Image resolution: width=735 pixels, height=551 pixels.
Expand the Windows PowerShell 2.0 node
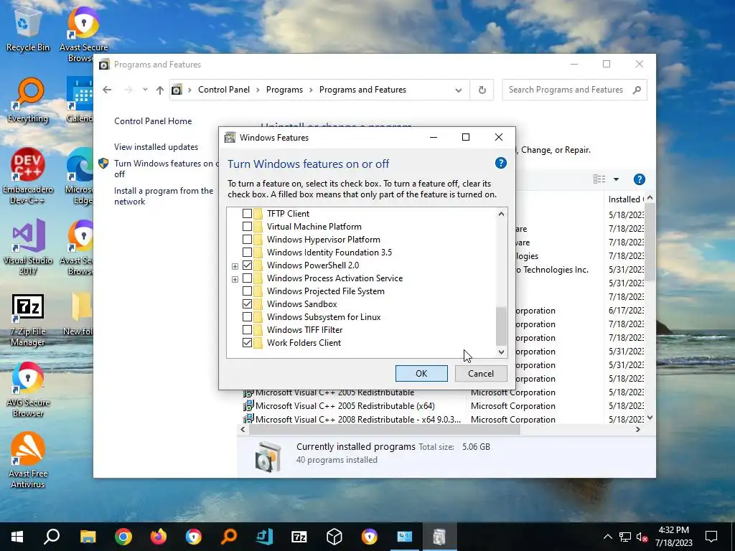[235, 266]
